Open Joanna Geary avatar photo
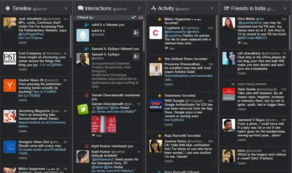The width and height of the screenshot is (292, 173). click(x=156, y=146)
